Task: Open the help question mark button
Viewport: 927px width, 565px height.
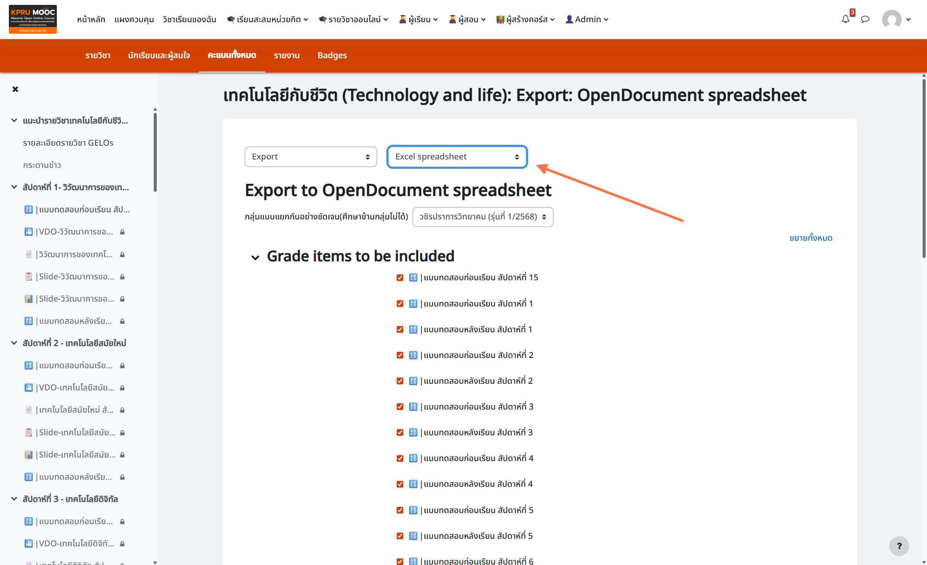Action: [x=899, y=546]
